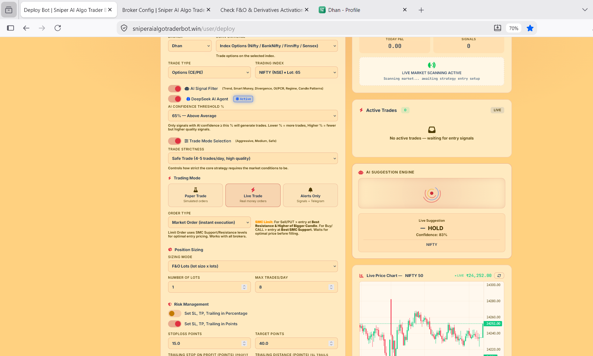
Task: Click the Live Price Chart icon
Action: pos(361,276)
